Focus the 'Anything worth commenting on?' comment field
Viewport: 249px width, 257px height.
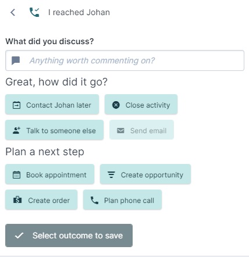tap(124, 60)
